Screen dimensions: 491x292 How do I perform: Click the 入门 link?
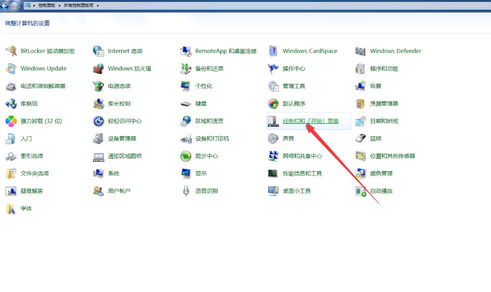26,138
